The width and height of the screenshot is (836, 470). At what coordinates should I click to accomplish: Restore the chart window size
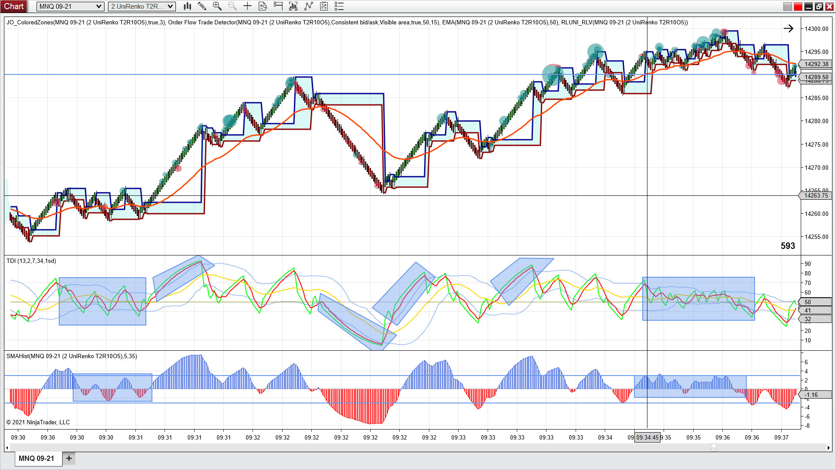coord(819,7)
